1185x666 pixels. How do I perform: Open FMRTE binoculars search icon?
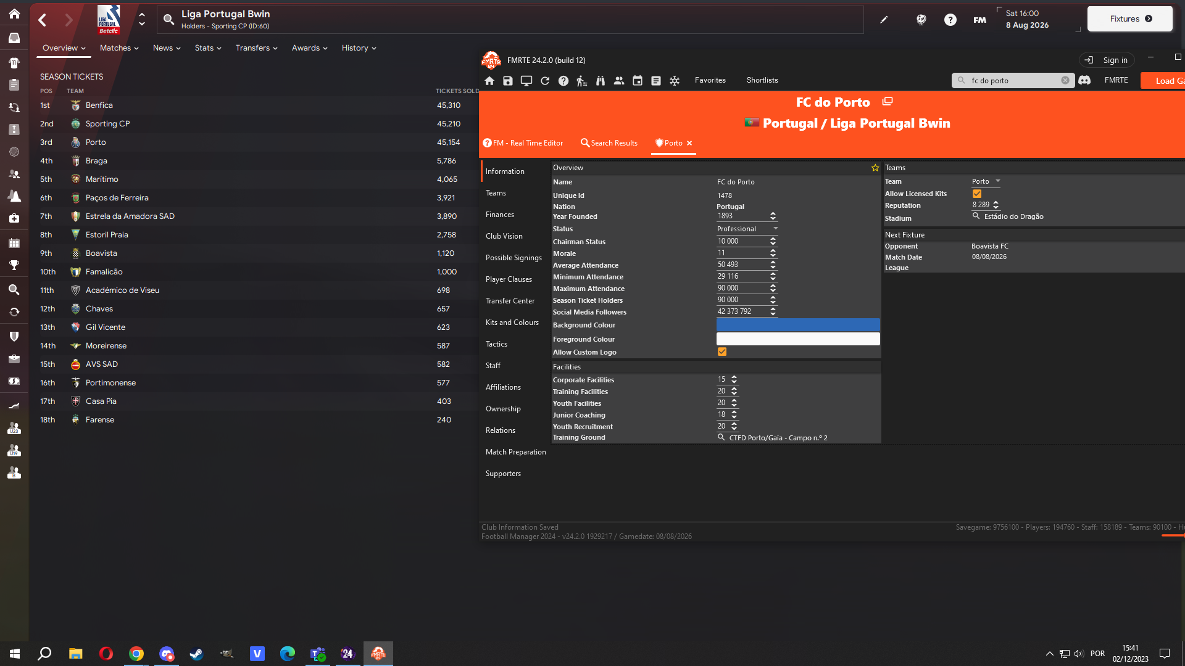pos(601,81)
